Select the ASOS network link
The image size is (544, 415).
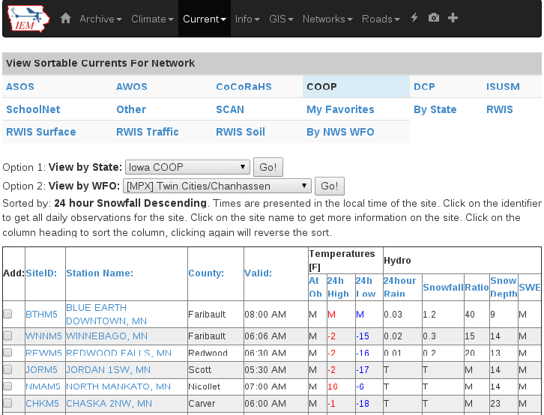click(20, 87)
